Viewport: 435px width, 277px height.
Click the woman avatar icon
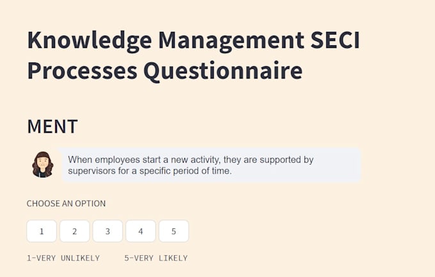click(x=42, y=165)
